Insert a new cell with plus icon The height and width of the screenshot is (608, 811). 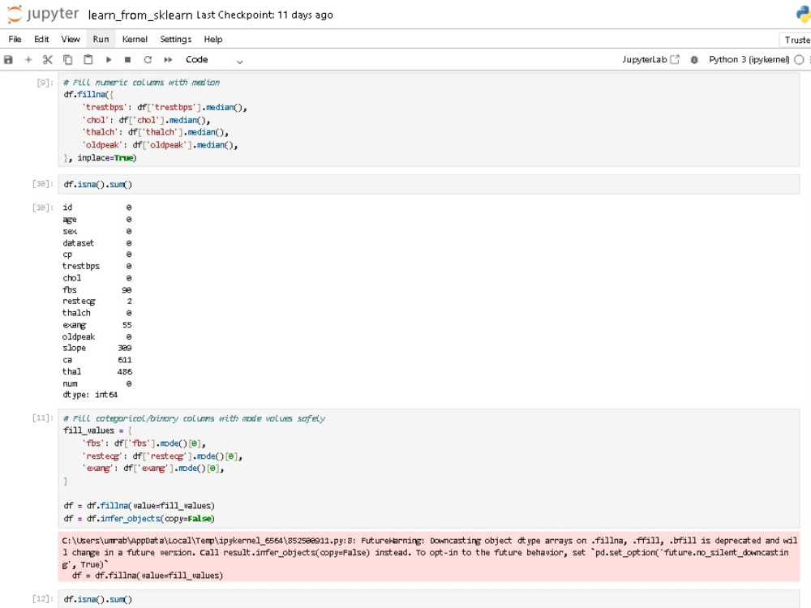[x=28, y=60]
